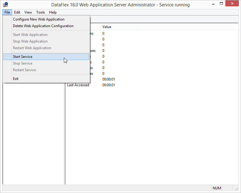
Task: Click the resize grip in status bar
Action: pyautogui.click(x=236, y=189)
